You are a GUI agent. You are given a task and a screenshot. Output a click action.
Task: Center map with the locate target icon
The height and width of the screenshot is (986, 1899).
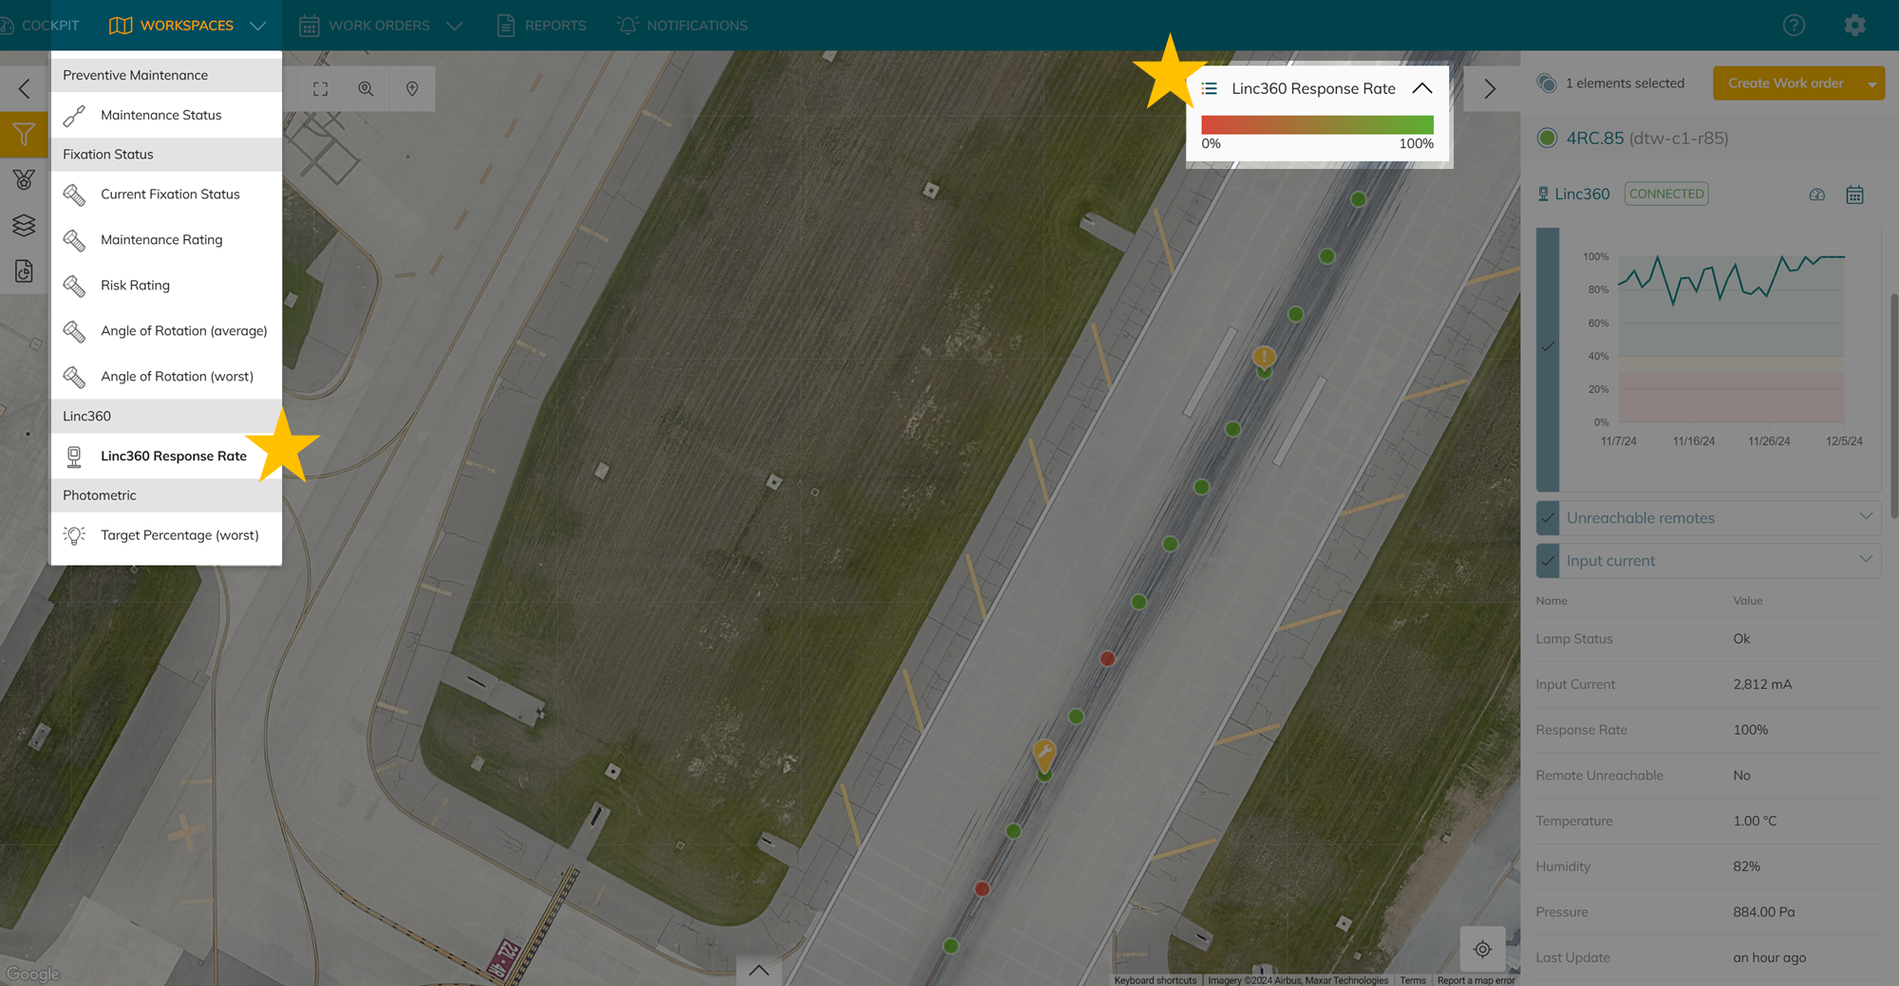click(x=1482, y=949)
